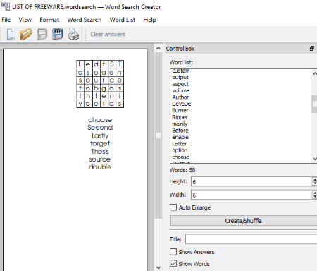Select 'enable' in the word list

(x=180, y=137)
